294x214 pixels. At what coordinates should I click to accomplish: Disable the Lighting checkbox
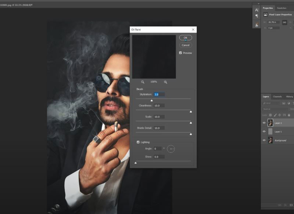coord(138,142)
